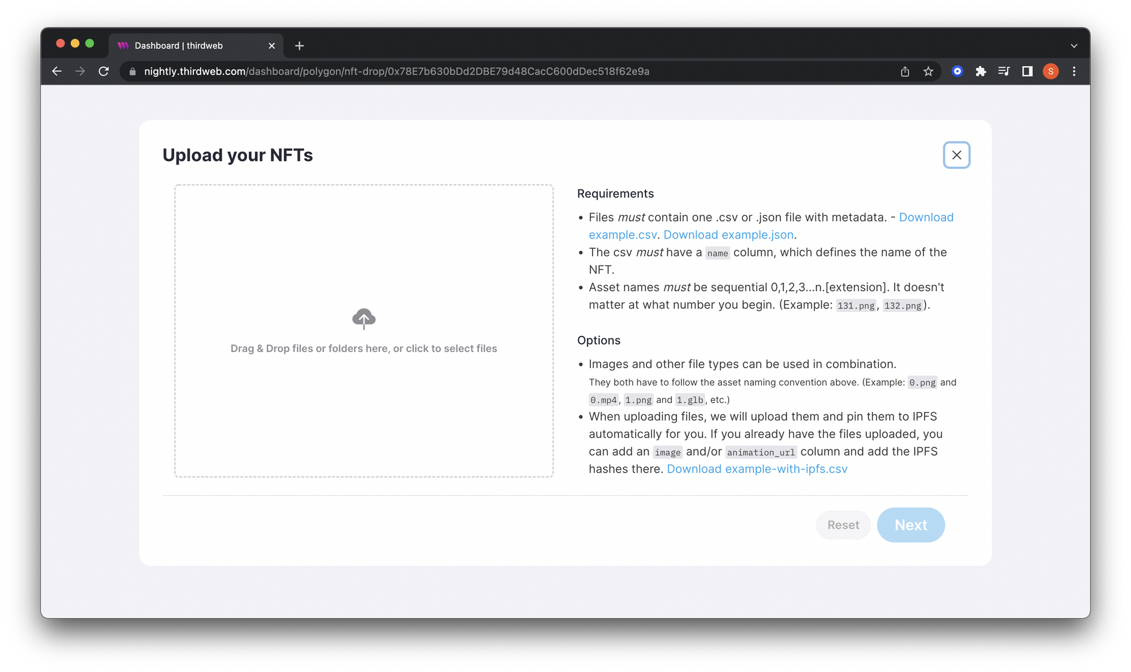Go forward in browser history
This screenshot has width=1131, height=672.
pyautogui.click(x=80, y=71)
